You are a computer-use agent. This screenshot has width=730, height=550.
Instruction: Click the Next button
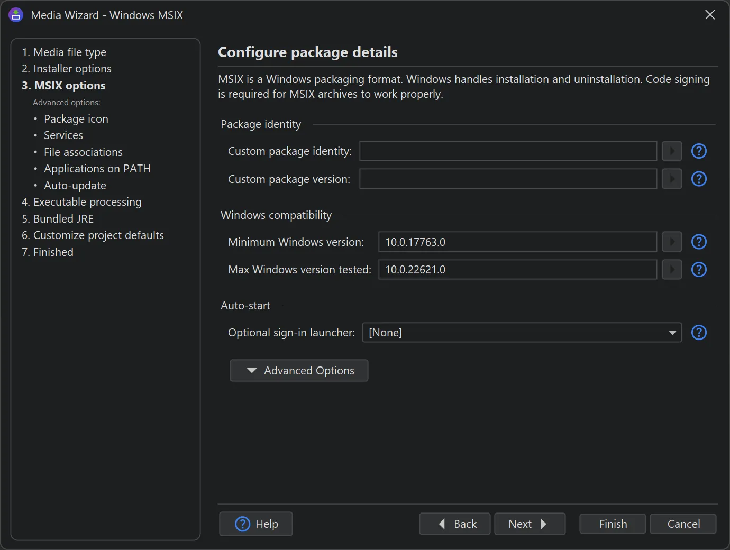(530, 524)
